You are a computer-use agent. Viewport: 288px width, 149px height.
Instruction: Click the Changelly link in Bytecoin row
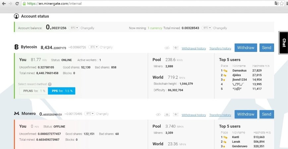coord(106,47)
